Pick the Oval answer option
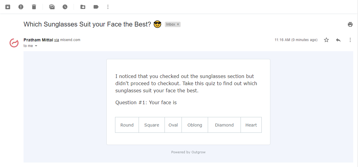 pyautogui.click(x=173, y=125)
